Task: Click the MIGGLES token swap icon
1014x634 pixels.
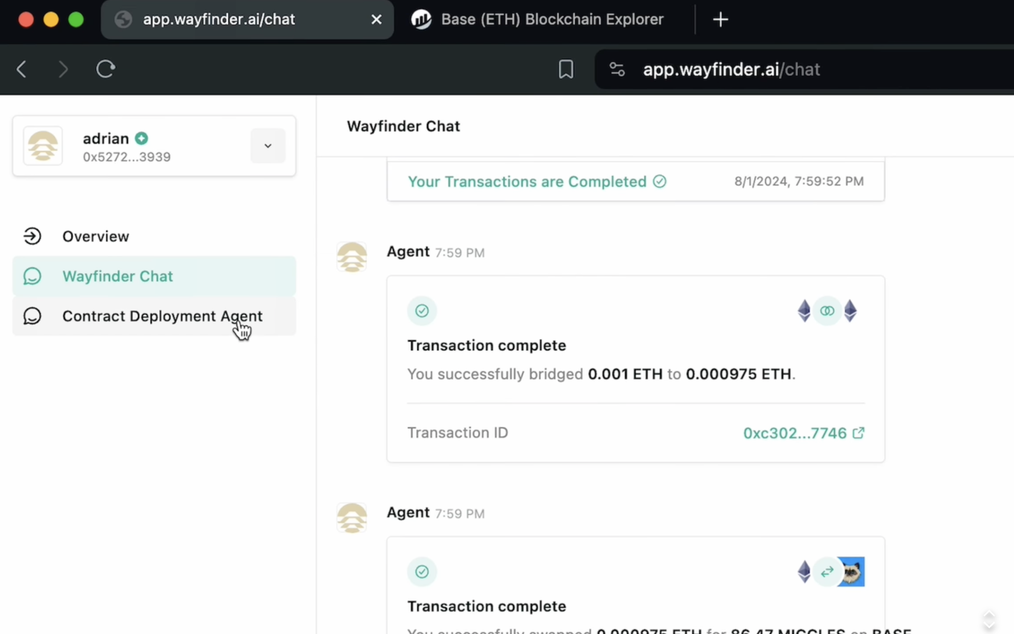Action: (850, 571)
